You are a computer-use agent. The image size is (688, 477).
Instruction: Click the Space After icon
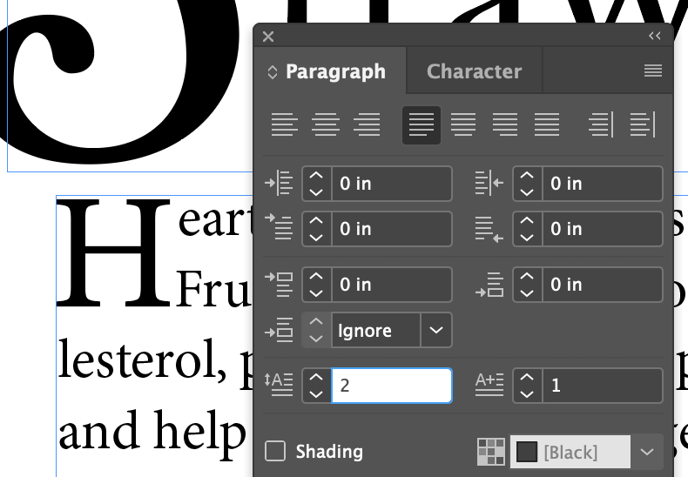click(x=489, y=285)
